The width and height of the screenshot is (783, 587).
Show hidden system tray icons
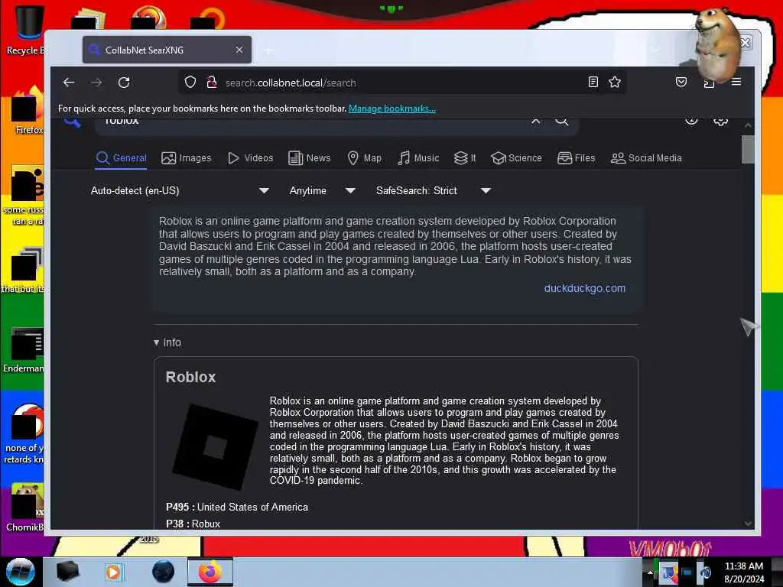(650, 572)
